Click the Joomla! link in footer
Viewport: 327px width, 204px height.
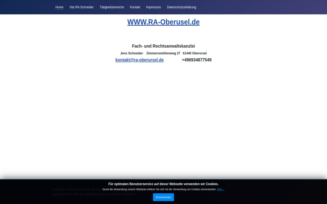[x=57, y=194]
